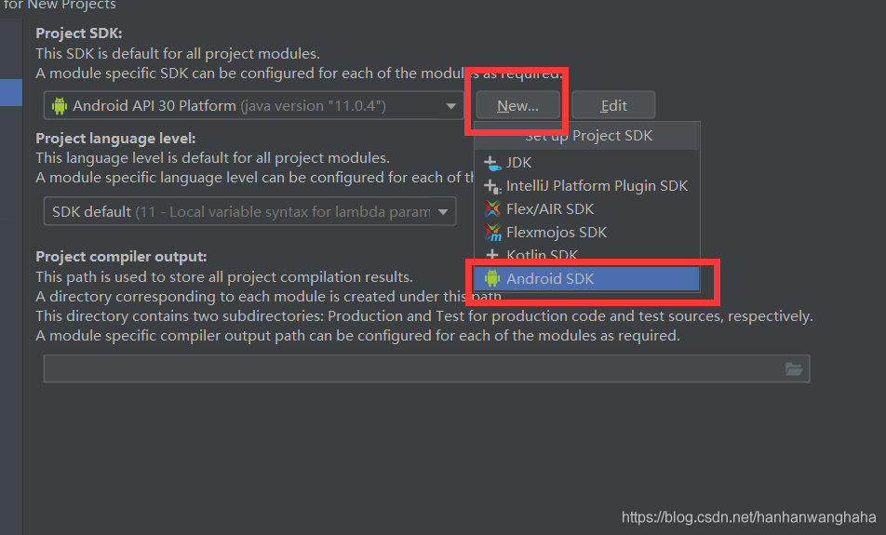Screen dimensions: 886x535
Task: Click the IntelliJ Platform Plugin SDK icon
Action: pyautogui.click(x=492, y=186)
